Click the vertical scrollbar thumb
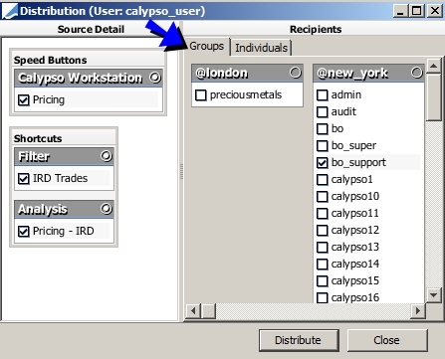The image size is (445, 359). 434,97
